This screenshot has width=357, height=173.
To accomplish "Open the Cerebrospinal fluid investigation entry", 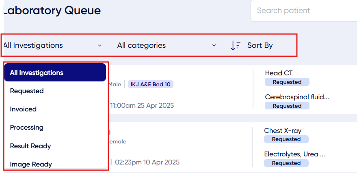I will (x=297, y=97).
